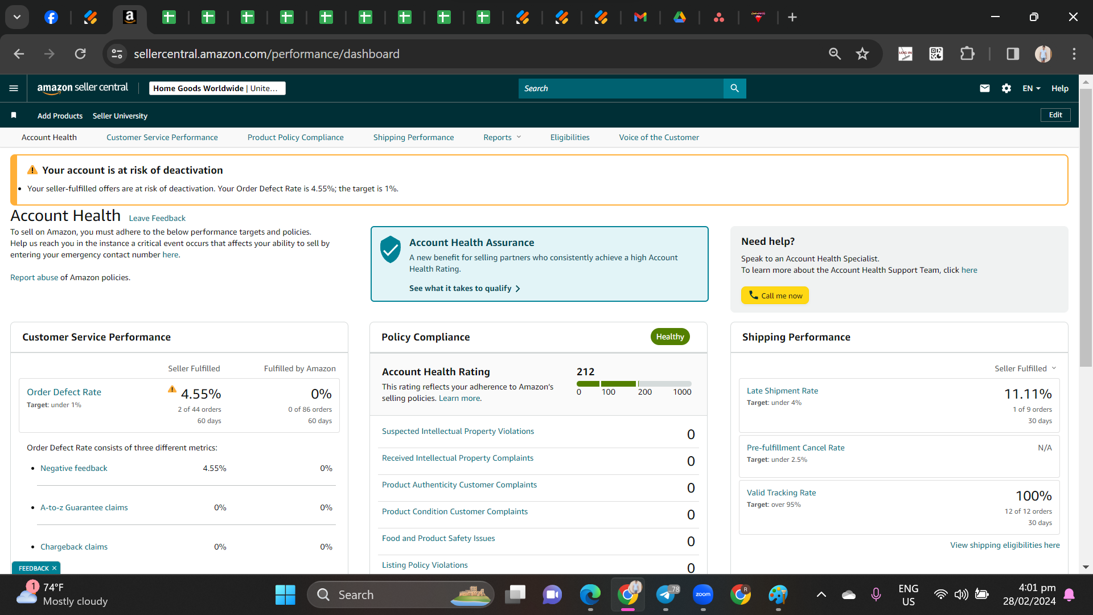The image size is (1093, 615).
Task: Switch to the Facebook browser tab
Action: (51, 17)
